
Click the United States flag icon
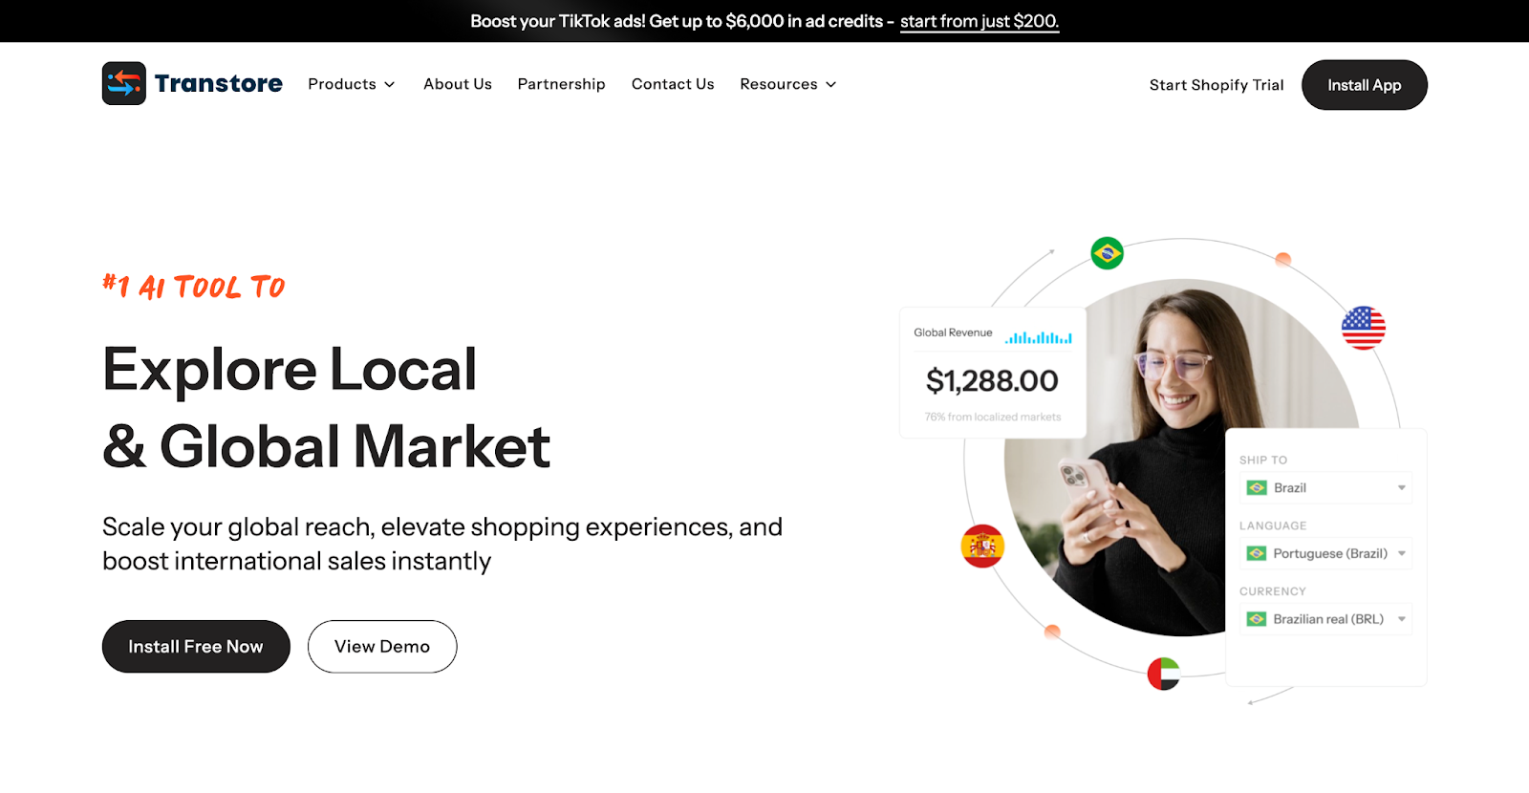1363,328
